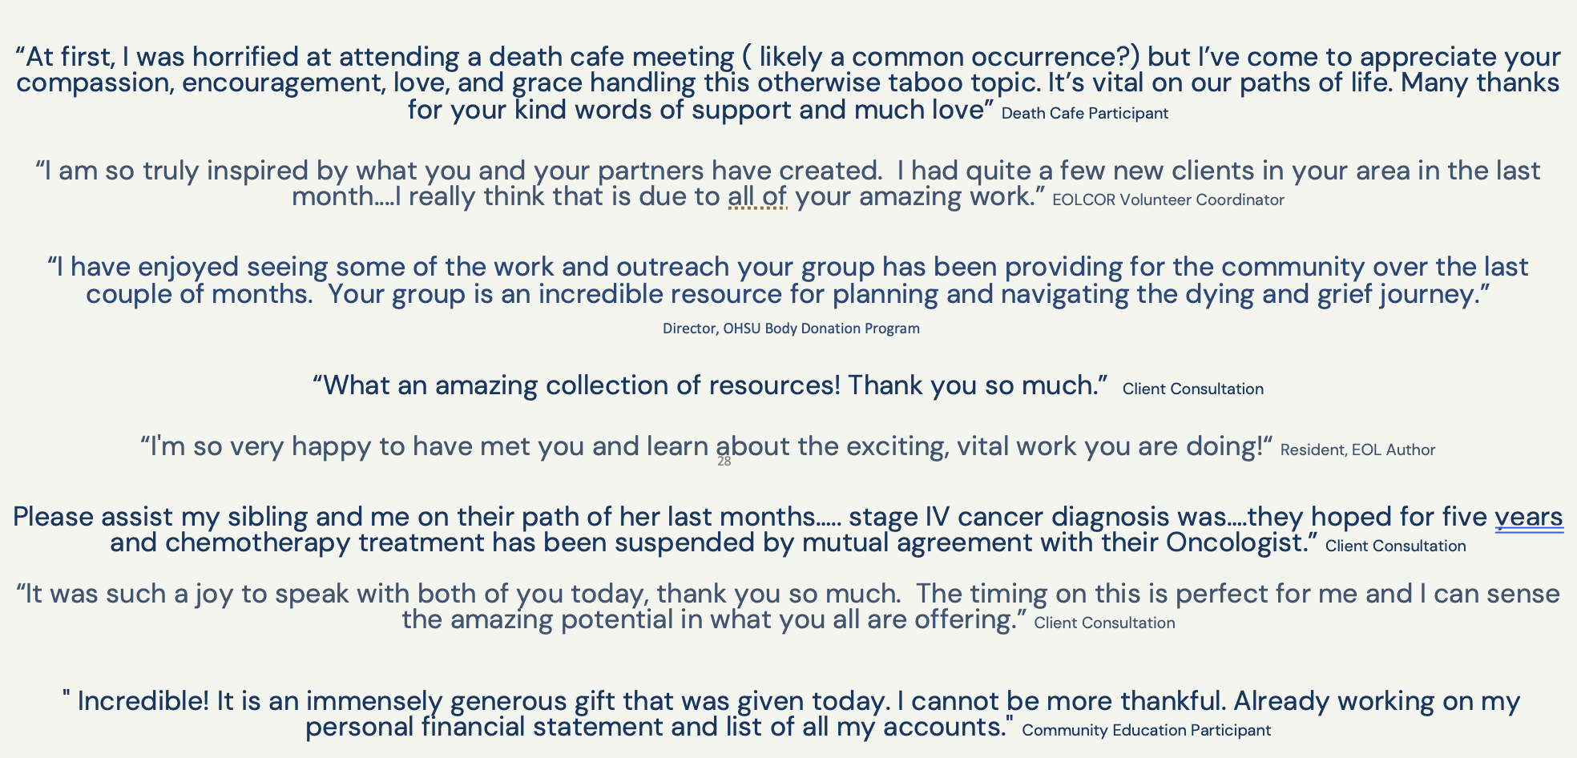Click the grammar-flagged phrase "all of"
The height and width of the screenshot is (758, 1577).
757,197
